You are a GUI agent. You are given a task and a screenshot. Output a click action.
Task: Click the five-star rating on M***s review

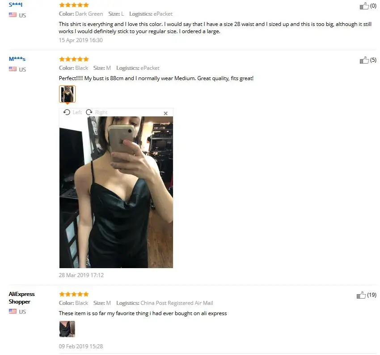point(74,59)
